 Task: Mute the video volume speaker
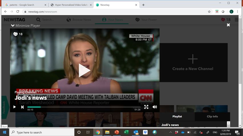(x=155, y=107)
